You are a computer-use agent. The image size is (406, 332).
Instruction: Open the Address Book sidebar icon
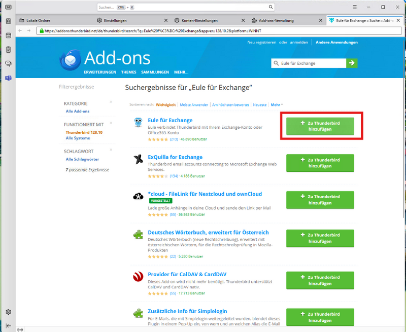tap(8, 21)
